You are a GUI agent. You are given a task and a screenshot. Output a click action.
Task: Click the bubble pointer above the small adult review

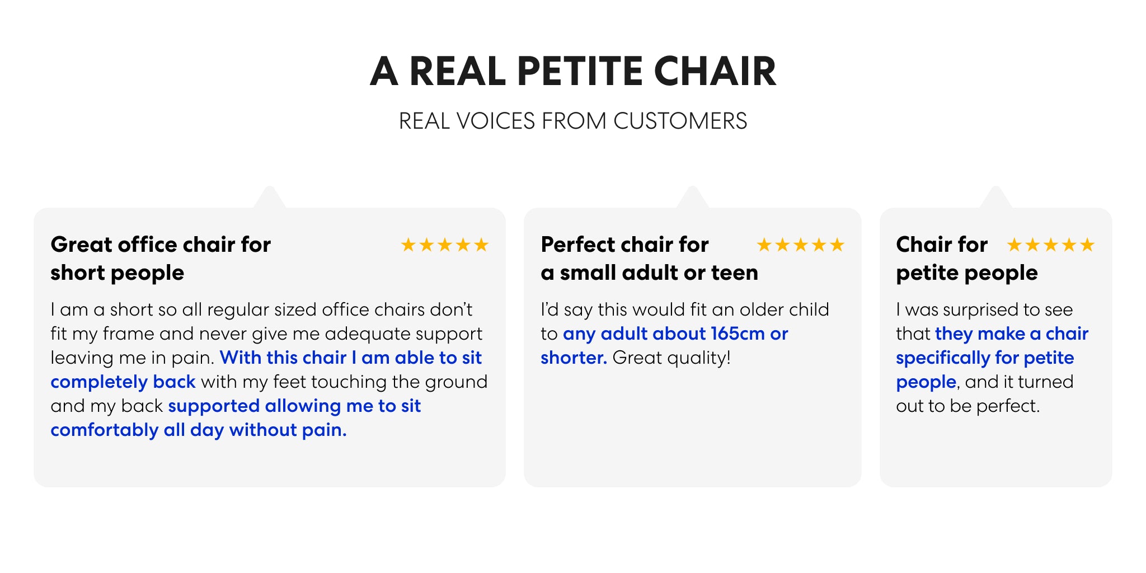[x=692, y=198]
